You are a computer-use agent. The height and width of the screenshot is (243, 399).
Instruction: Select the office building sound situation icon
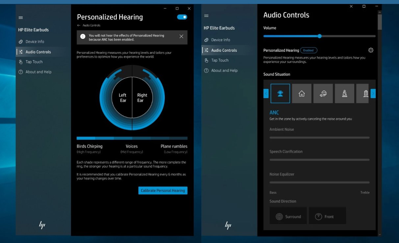pos(362,94)
